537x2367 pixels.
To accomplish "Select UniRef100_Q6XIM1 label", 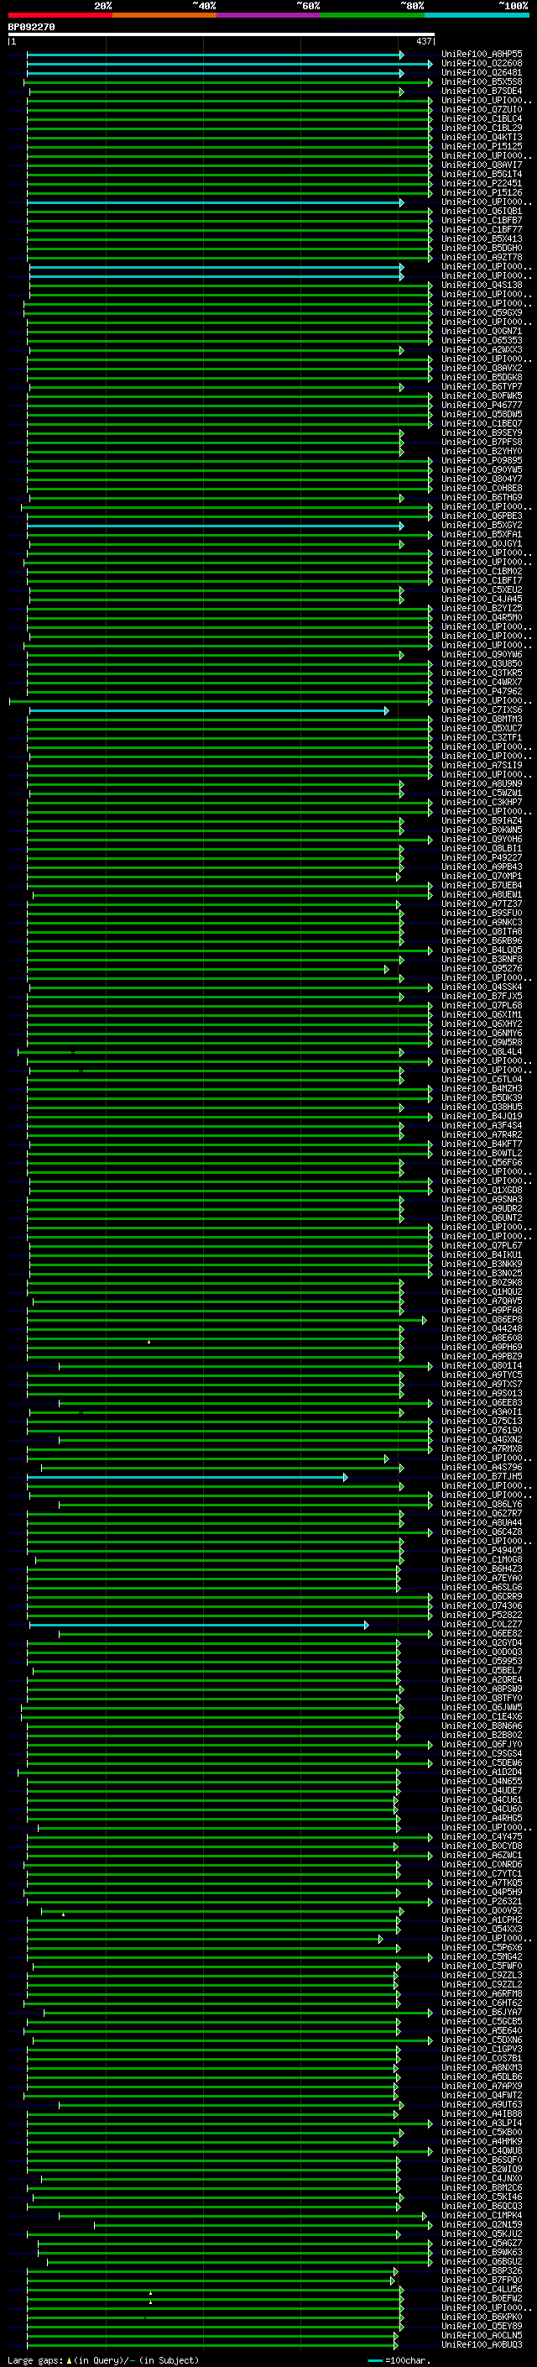I will (482, 1014).
